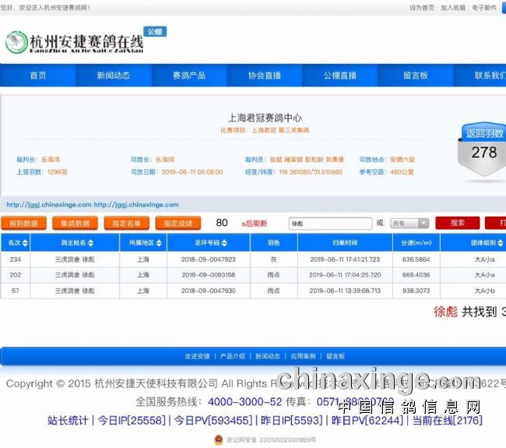Click 应用案例 in the footer bar
Screen dimensions: 506x448
pyautogui.click(x=303, y=356)
